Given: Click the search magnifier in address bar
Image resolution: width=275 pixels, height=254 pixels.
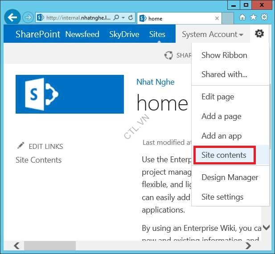Looking at the screenshot, I should [x=116, y=17].
